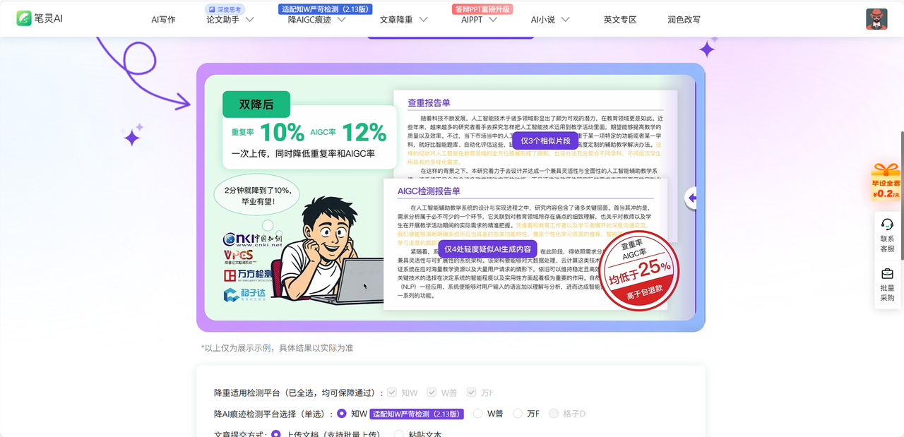Select the 万F AI-trace platform radio
The width and height of the screenshot is (904, 437).
point(518,414)
